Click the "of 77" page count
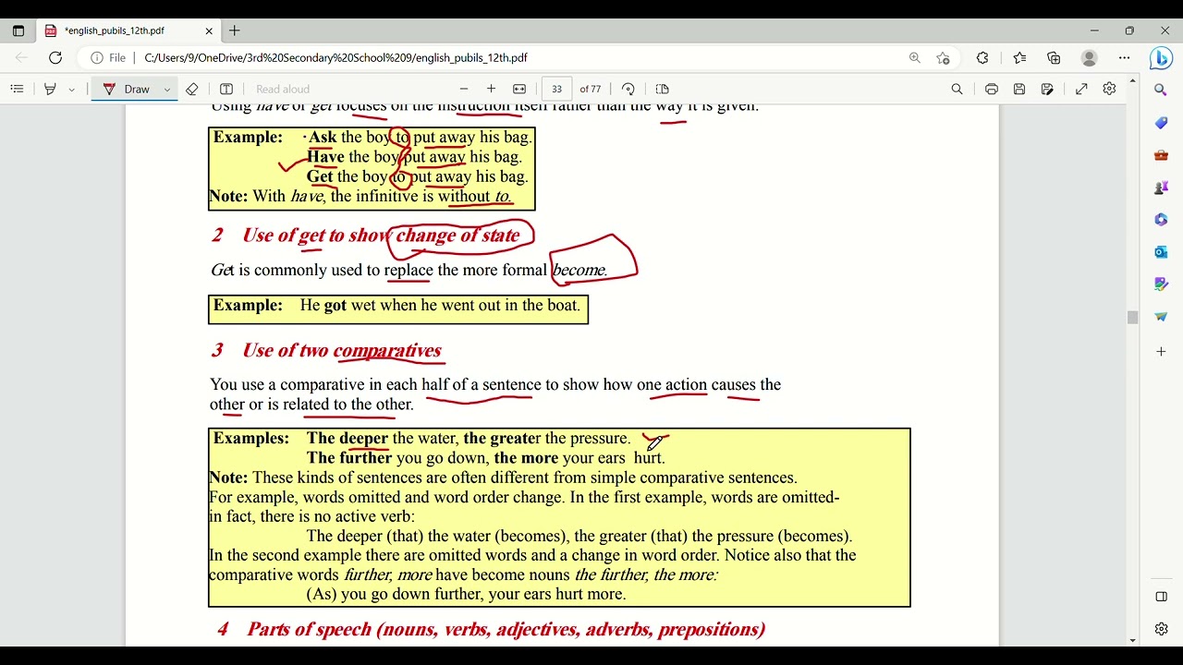This screenshot has height=665, width=1183. 591,89
